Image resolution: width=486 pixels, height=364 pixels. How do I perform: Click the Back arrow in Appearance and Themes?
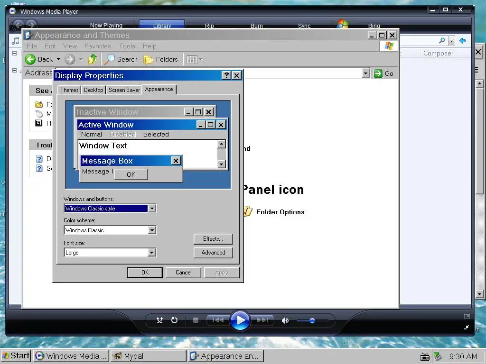[x=30, y=59]
